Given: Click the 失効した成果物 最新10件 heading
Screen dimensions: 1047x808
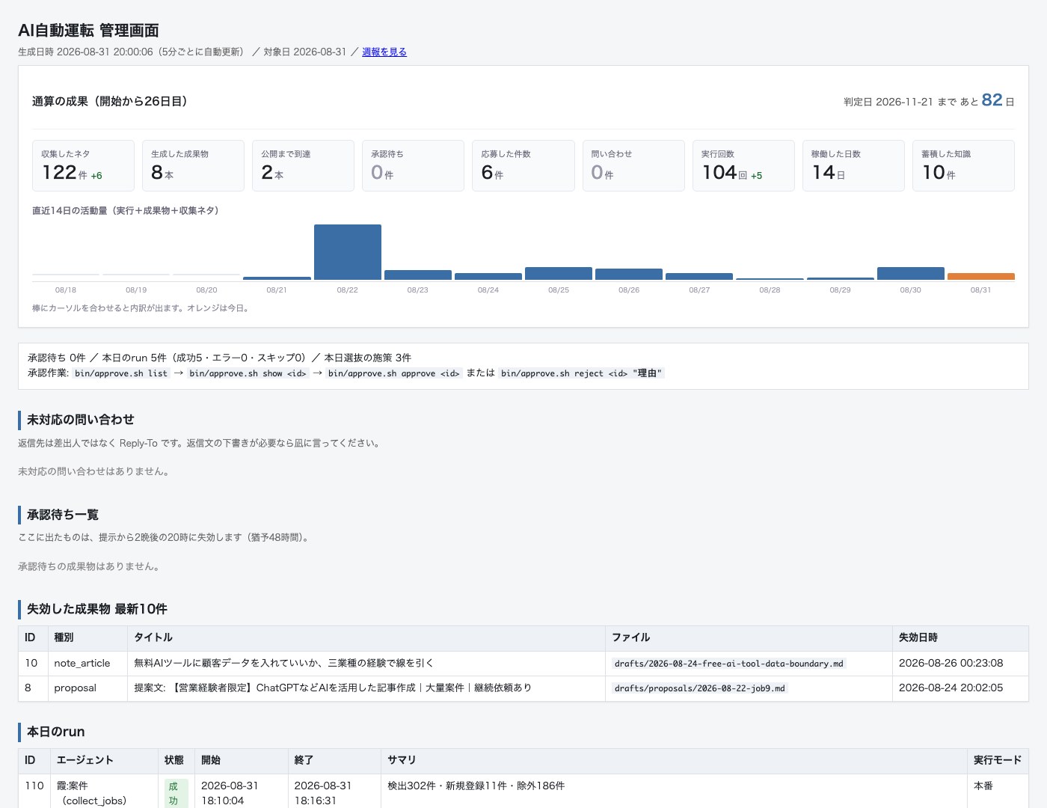Looking at the screenshot, I should pyautogui.click(x=97, y=609).
